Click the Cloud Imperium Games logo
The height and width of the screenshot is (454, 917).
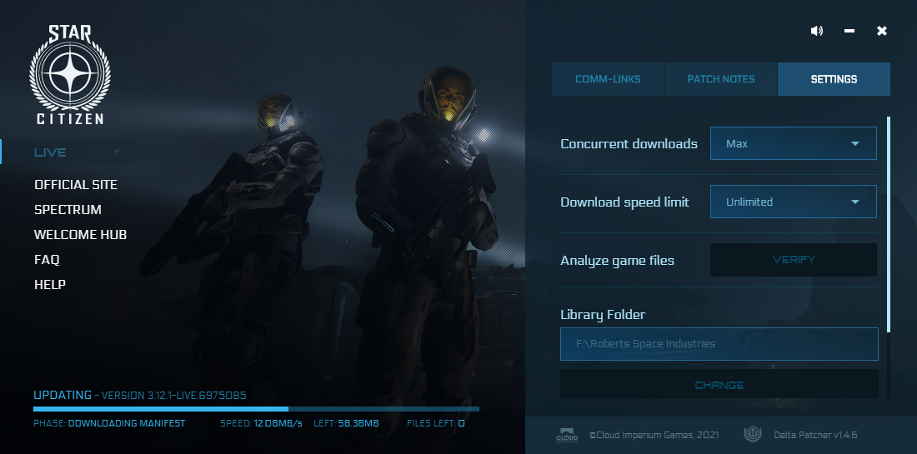tap(567, 435)
